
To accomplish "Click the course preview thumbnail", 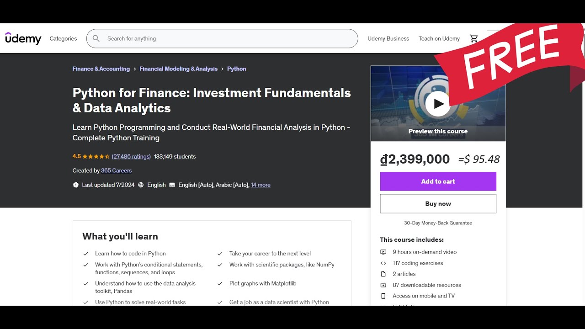I will tap(438, 104).
